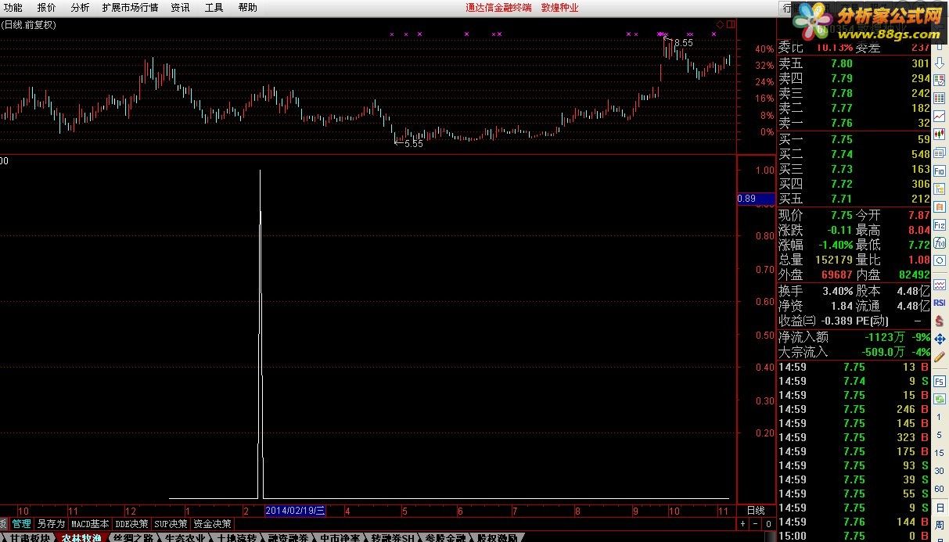
Task: Click the 净流入额 -1123万 row
Action: (854, 337)
